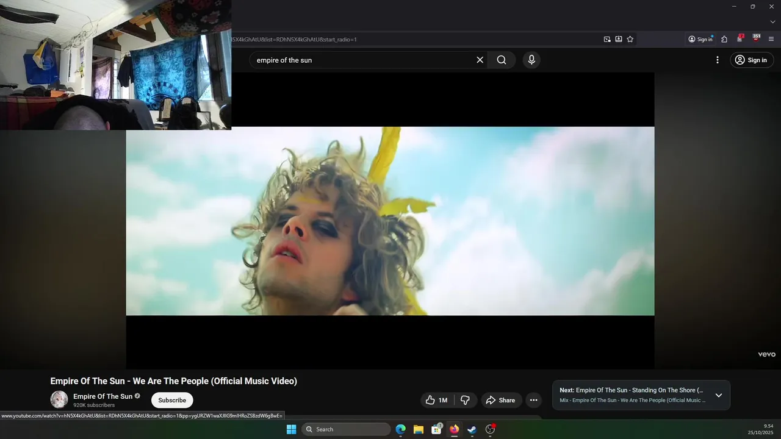The height and width of the screenshot is (439, 781).
Task: Click YouTube Sign in button
Action: pos(752,60)
